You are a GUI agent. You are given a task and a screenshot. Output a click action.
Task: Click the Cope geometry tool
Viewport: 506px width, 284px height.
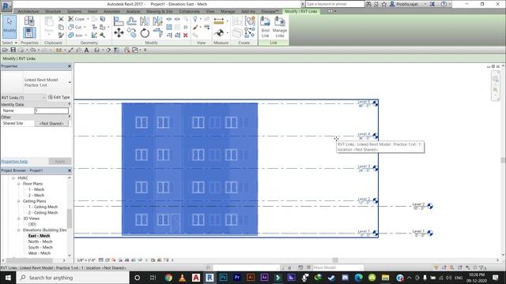tap(77, 19)
